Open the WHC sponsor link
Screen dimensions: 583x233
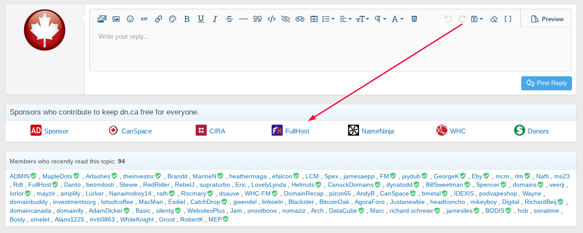(458, 131)
